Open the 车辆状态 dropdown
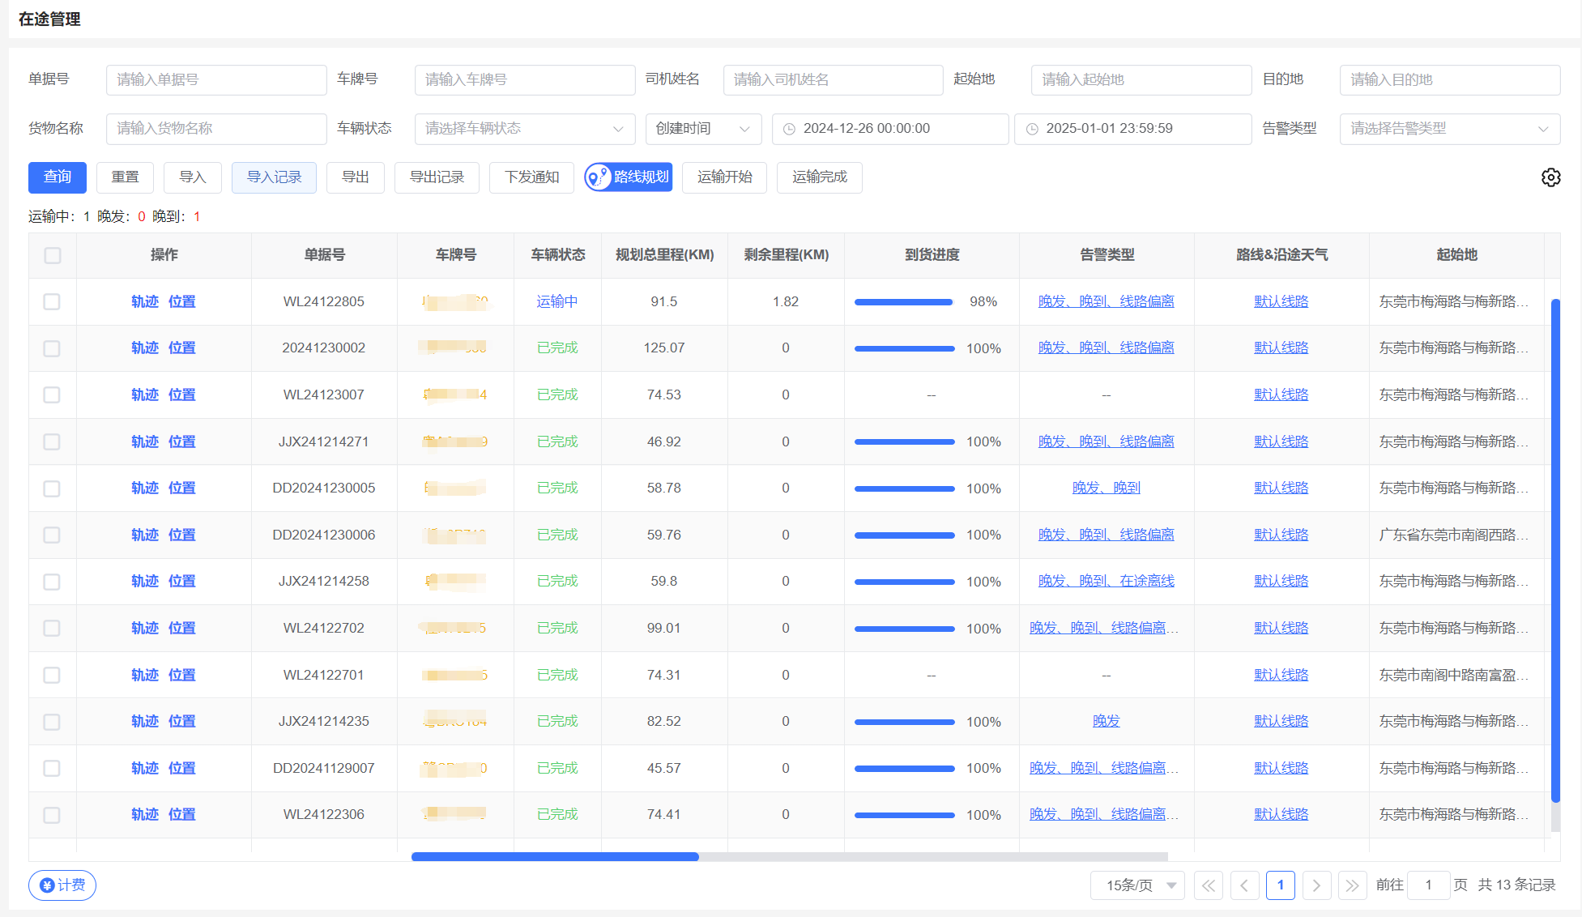 pos(524,129)
